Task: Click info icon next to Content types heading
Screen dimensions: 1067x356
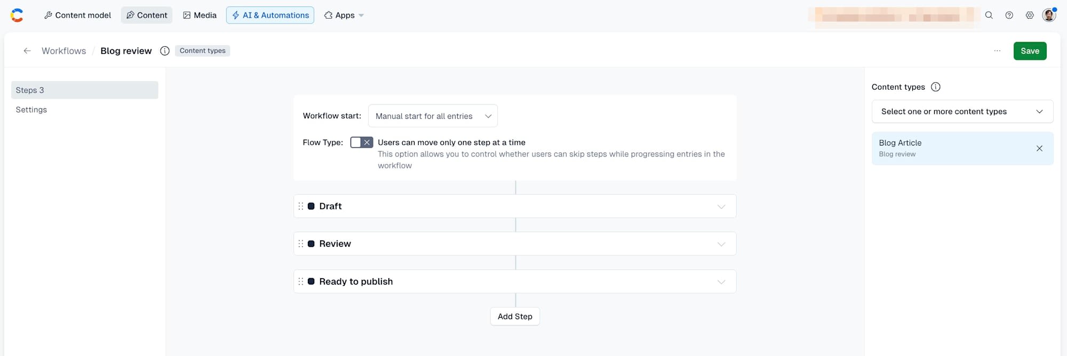Action: 936,87
